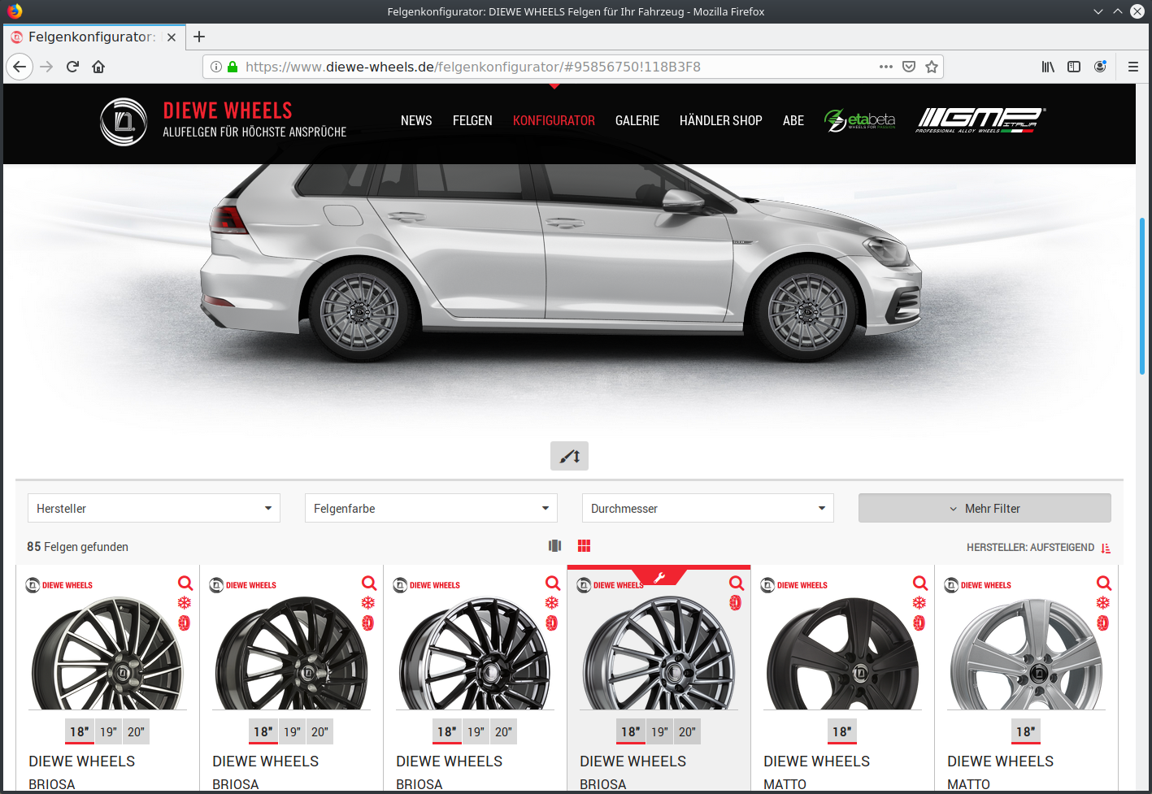This screenshot has height=794, width=1152.
Task: Open the KONFIGURATOR menu item
Action: [554, 120]
